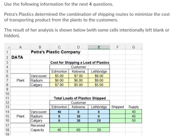Click empty Received cell under Lethbridge
Image resolution: width=175 pixels, height=138 pixels.
pos(99,125)
